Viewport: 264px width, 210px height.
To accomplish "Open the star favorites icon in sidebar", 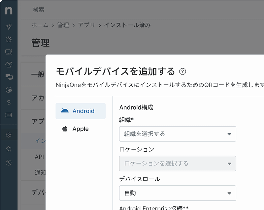I will 9,149.
